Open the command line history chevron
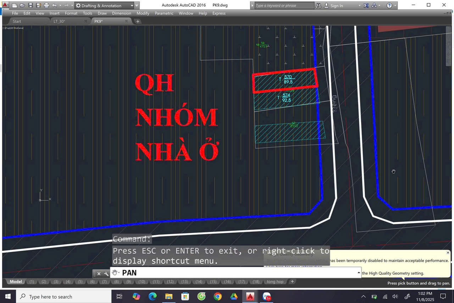Image resolution: width=454 pixels, height=303 pixels. (358, 272)
